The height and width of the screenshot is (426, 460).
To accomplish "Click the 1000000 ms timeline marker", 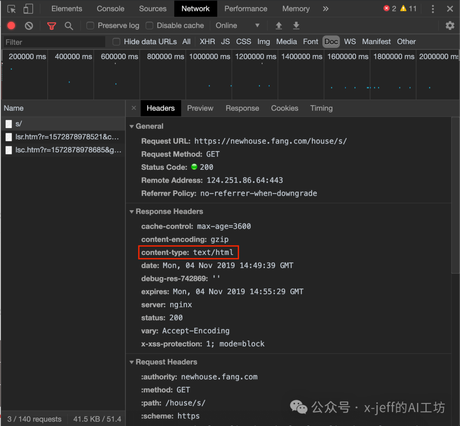I will pyautogui.click(x=210, y=57).
